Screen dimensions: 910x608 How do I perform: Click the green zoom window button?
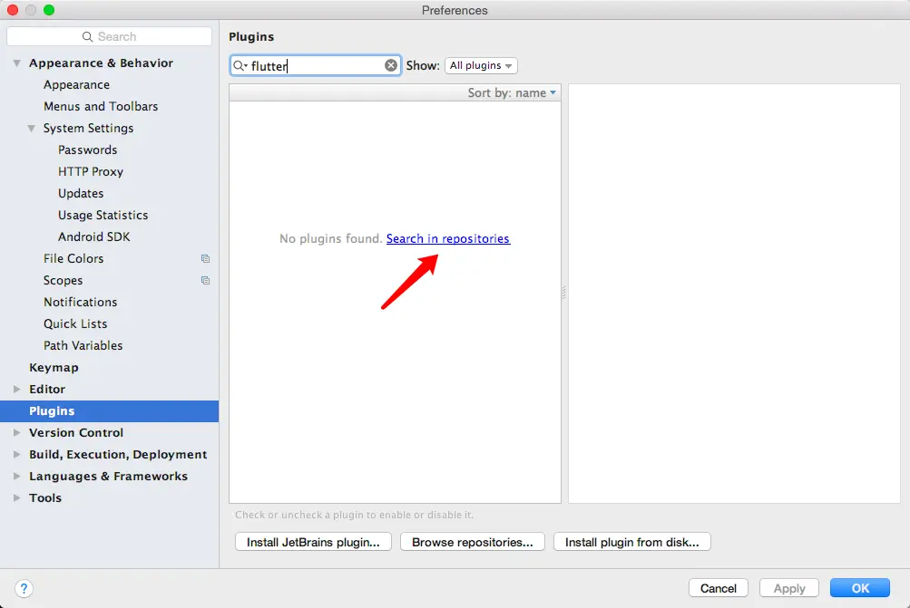coord(49,10)
